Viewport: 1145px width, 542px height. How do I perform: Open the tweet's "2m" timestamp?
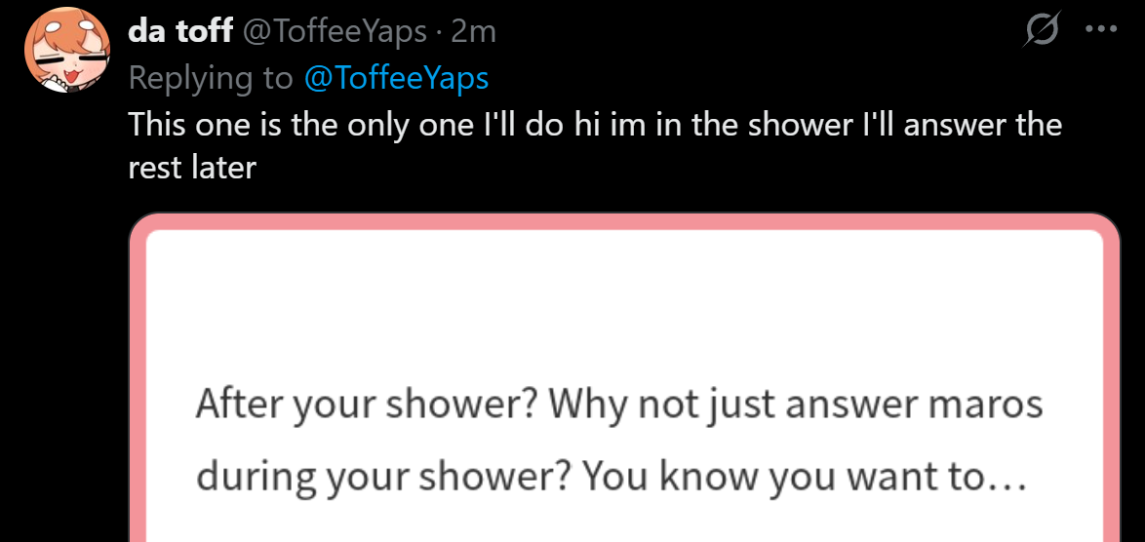point(474,32)
